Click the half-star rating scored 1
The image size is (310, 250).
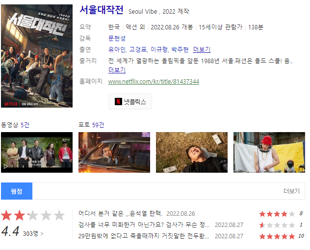click(x=277, y=225)
